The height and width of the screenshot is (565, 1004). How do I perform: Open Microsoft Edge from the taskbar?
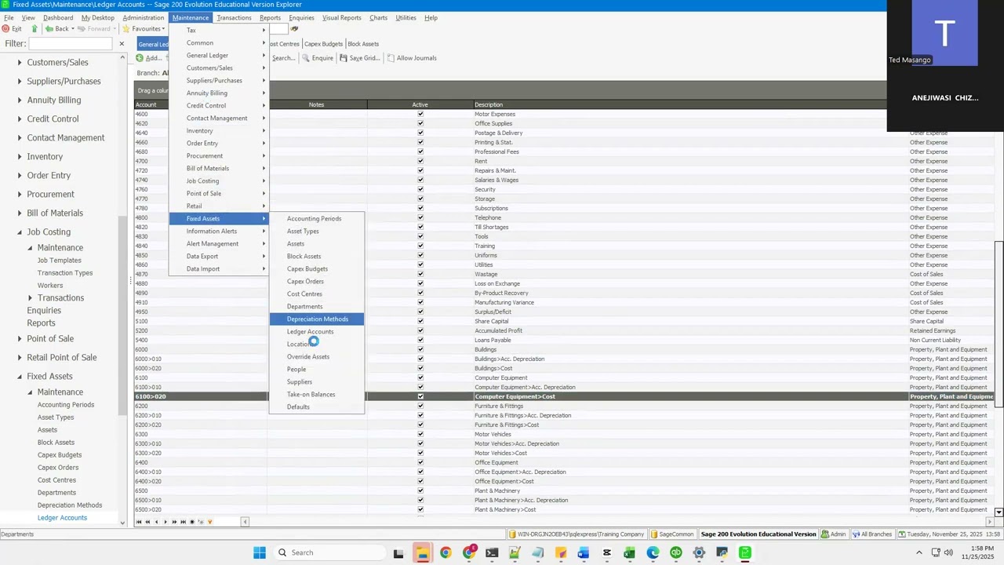click(x=653, y=552)
